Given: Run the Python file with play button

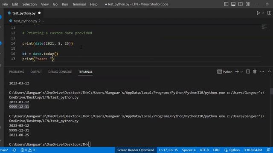Looking at the screenshot, I should point(258,13).
